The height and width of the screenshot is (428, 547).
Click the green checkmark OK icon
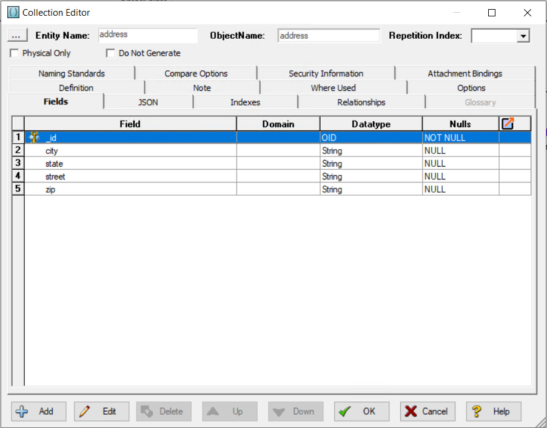[344, 412]
